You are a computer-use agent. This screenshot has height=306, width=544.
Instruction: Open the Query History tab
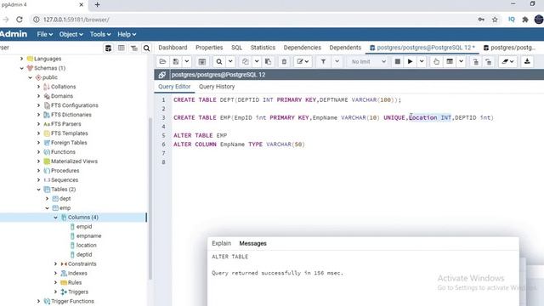tap(217, 87)
